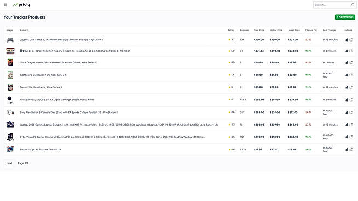Focus the Search input field

[x=332, y=5]
